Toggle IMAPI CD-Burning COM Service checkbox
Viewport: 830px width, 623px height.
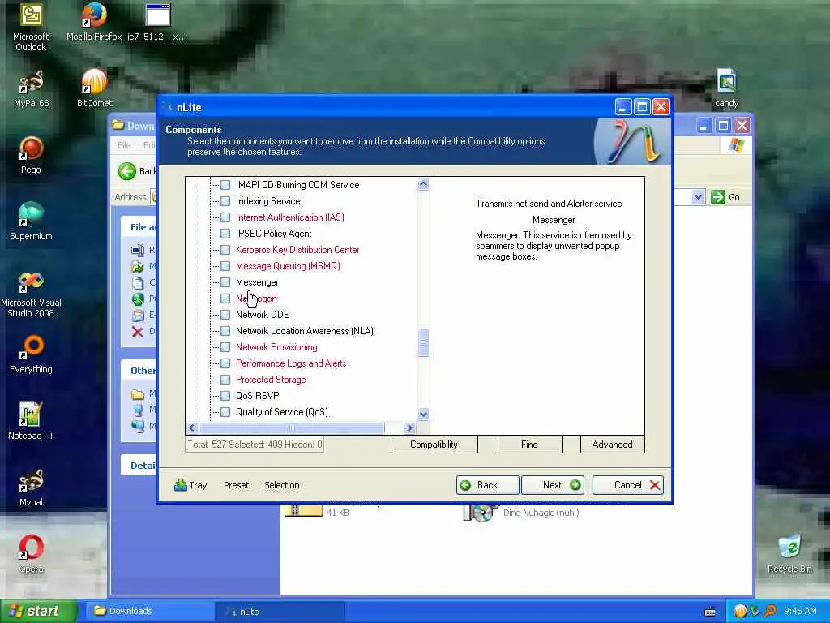225,185
